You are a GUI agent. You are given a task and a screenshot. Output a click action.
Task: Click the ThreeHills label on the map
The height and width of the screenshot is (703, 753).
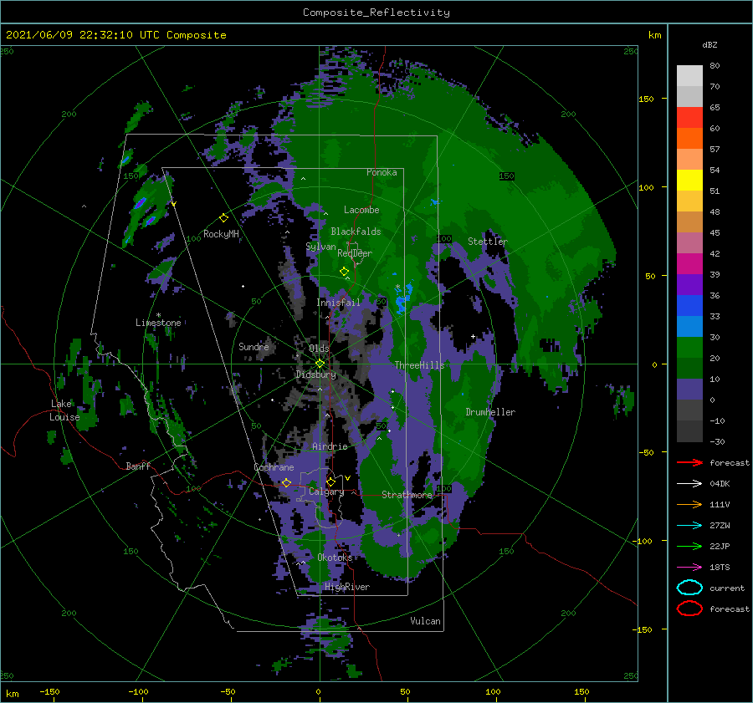point(420,365)
